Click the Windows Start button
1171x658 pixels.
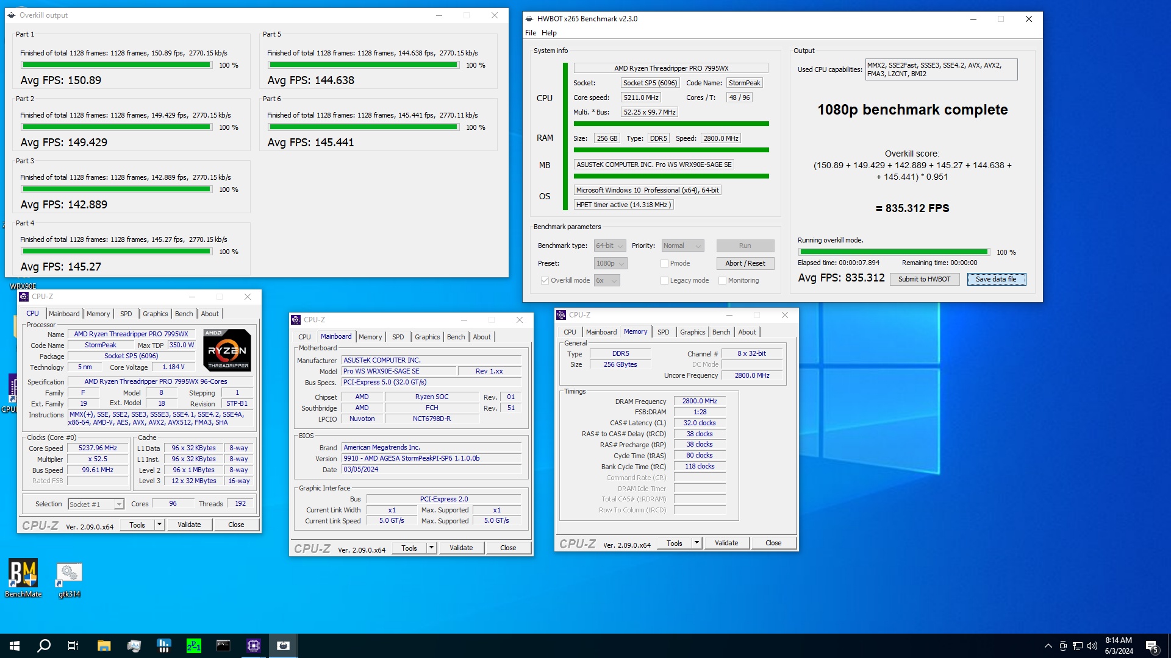(15, 646)
